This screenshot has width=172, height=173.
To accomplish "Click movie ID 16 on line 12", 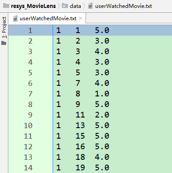I will pyautogui.click(x=80, y=147).
